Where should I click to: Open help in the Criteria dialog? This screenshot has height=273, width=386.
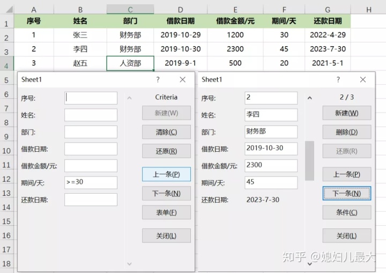[158, 79]
